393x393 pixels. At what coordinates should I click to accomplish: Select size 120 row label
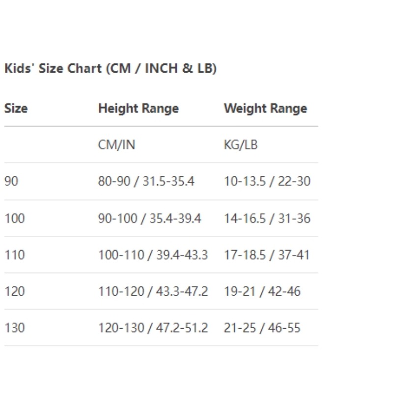15,291
